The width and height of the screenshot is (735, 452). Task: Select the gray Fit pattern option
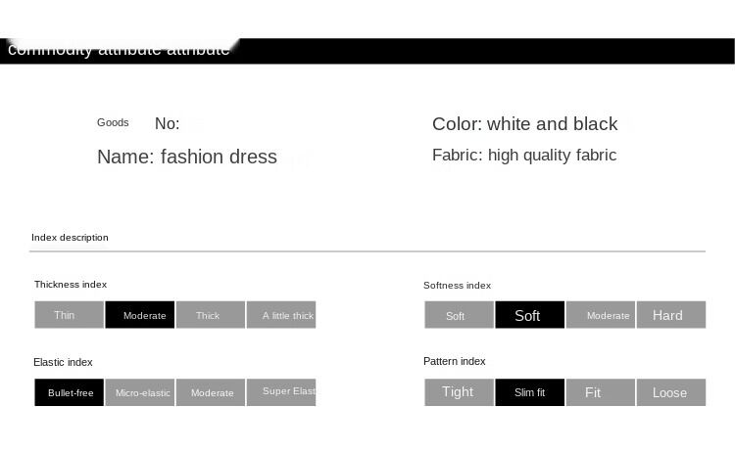coord(601,392)
